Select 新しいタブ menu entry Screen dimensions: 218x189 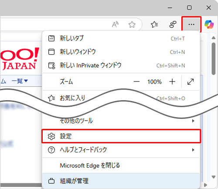121,38
